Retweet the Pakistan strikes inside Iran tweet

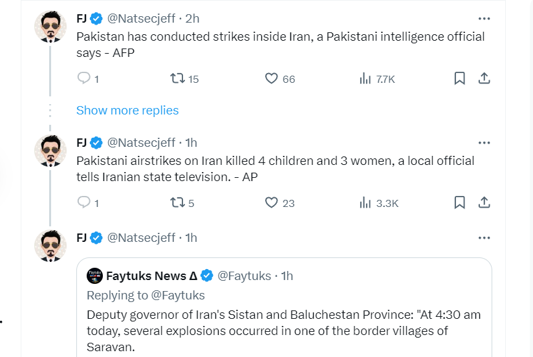coord(177,79)
